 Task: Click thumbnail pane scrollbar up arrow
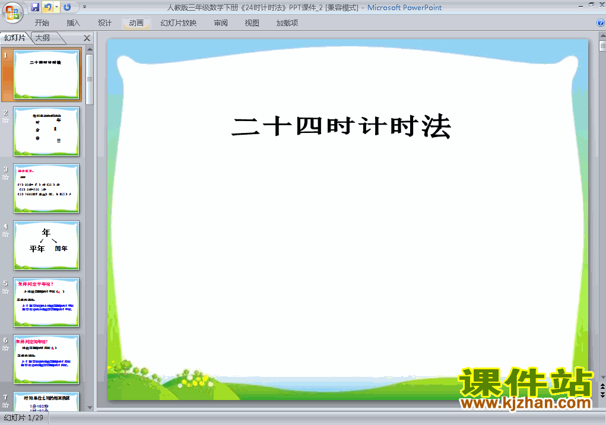[x=90, y=49]
